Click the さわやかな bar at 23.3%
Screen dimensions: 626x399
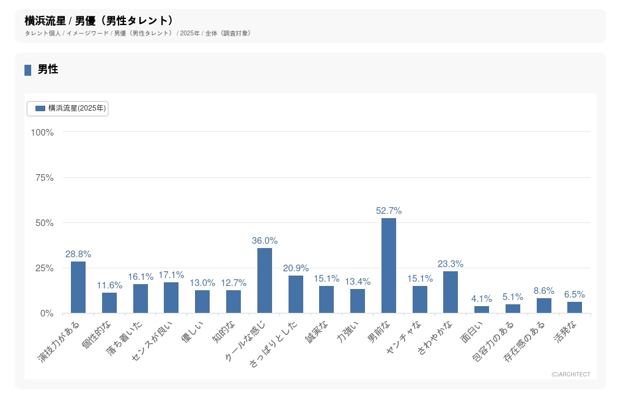click(451, 292)
